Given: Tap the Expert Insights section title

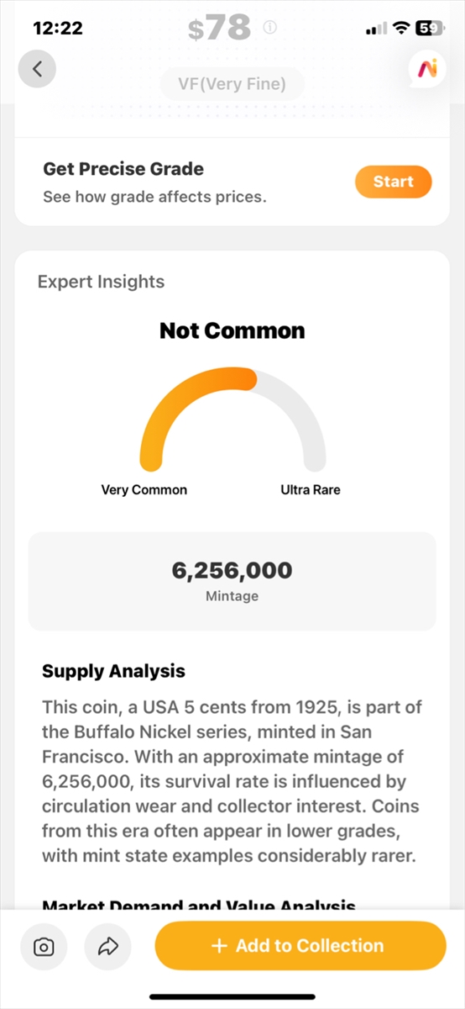Looking at the screenshot, I should (x=101, y=282).
